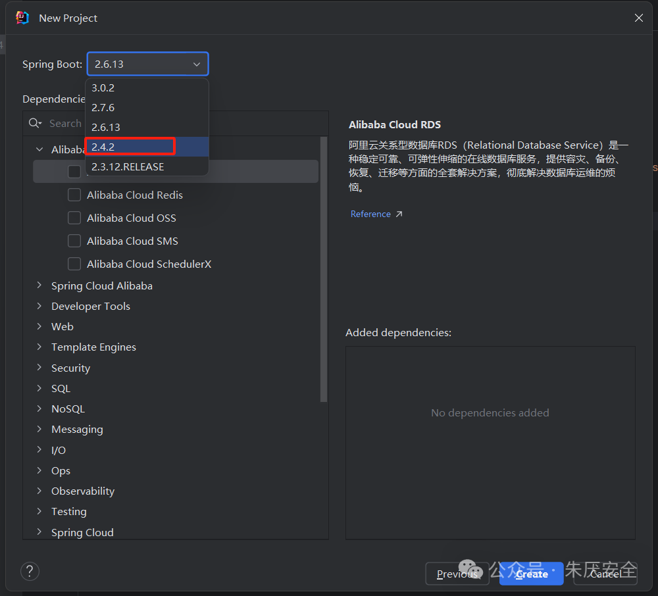Image resolution: width=658 pixels, height=596 pixels.
Task: Expand the Messaging category
Action: point(39,429)
